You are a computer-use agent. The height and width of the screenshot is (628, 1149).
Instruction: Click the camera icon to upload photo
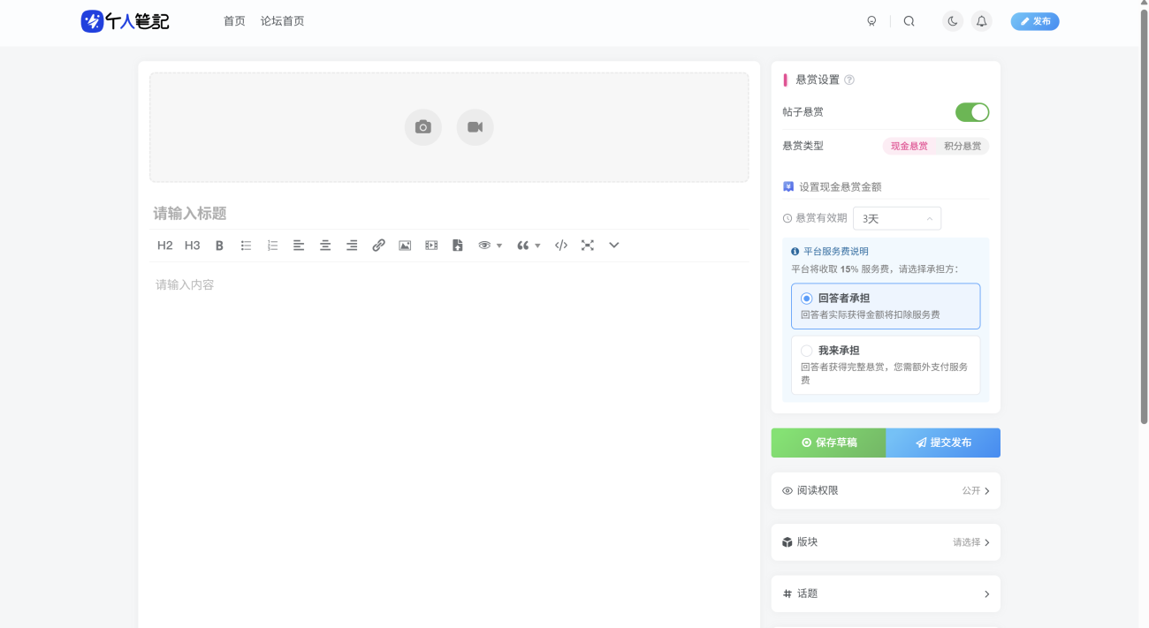(x=422, y=127)
